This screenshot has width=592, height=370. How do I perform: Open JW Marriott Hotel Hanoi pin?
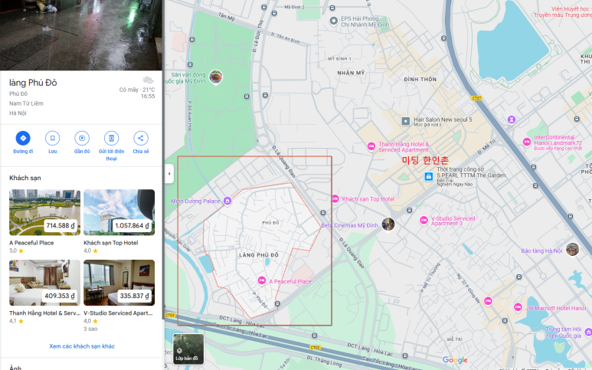point(518,308)
